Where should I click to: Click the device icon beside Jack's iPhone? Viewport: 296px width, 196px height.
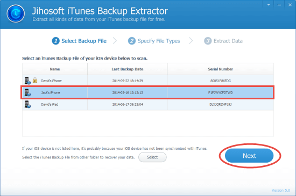coord(27,92)
